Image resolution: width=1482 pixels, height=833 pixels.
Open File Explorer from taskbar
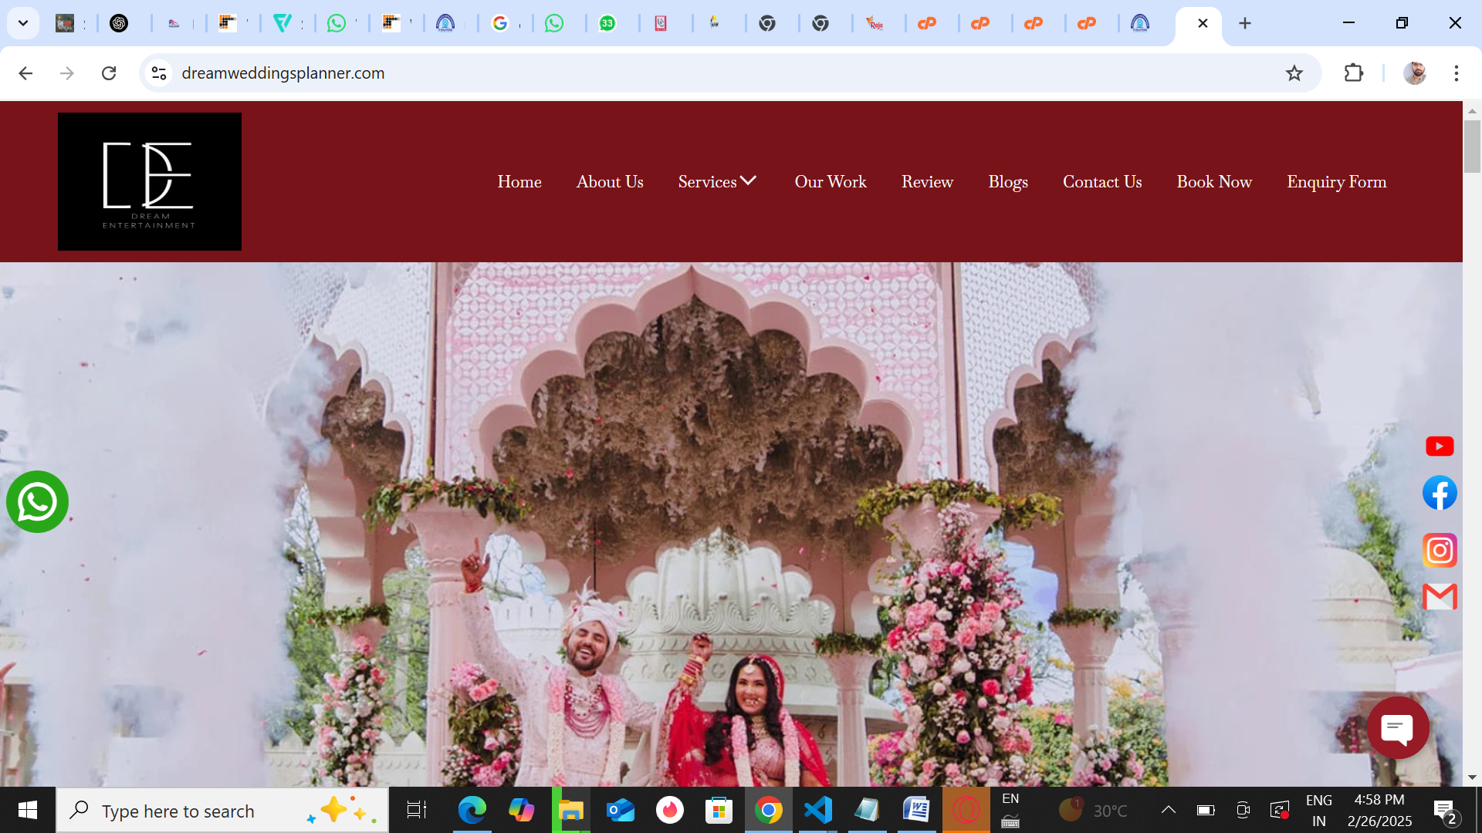point(571,810)
